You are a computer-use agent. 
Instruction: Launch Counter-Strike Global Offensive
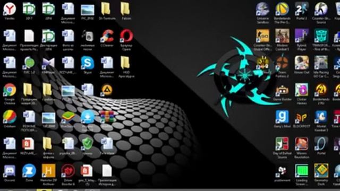tap(262, 37)
